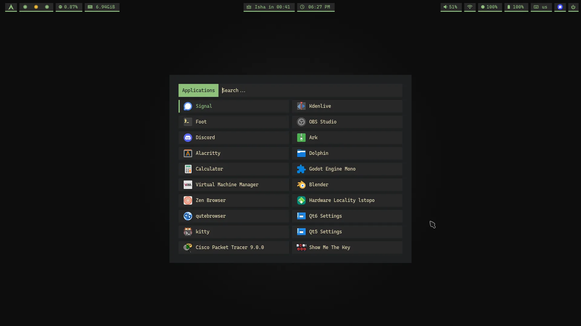This screenshot has height=326, width=581.
Task: Switch to the third workspace dot
Action: [47, 7]
